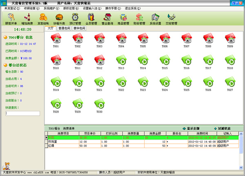Open 营业查询 toolbar icon
Image resolution: width=245 pixels, height=176 pixels.
point(107,18)
